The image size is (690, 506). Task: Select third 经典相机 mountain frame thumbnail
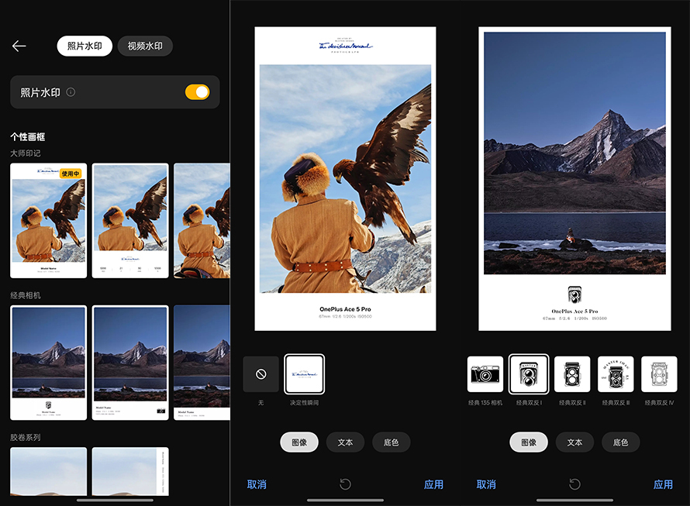(x=202, y=363)
